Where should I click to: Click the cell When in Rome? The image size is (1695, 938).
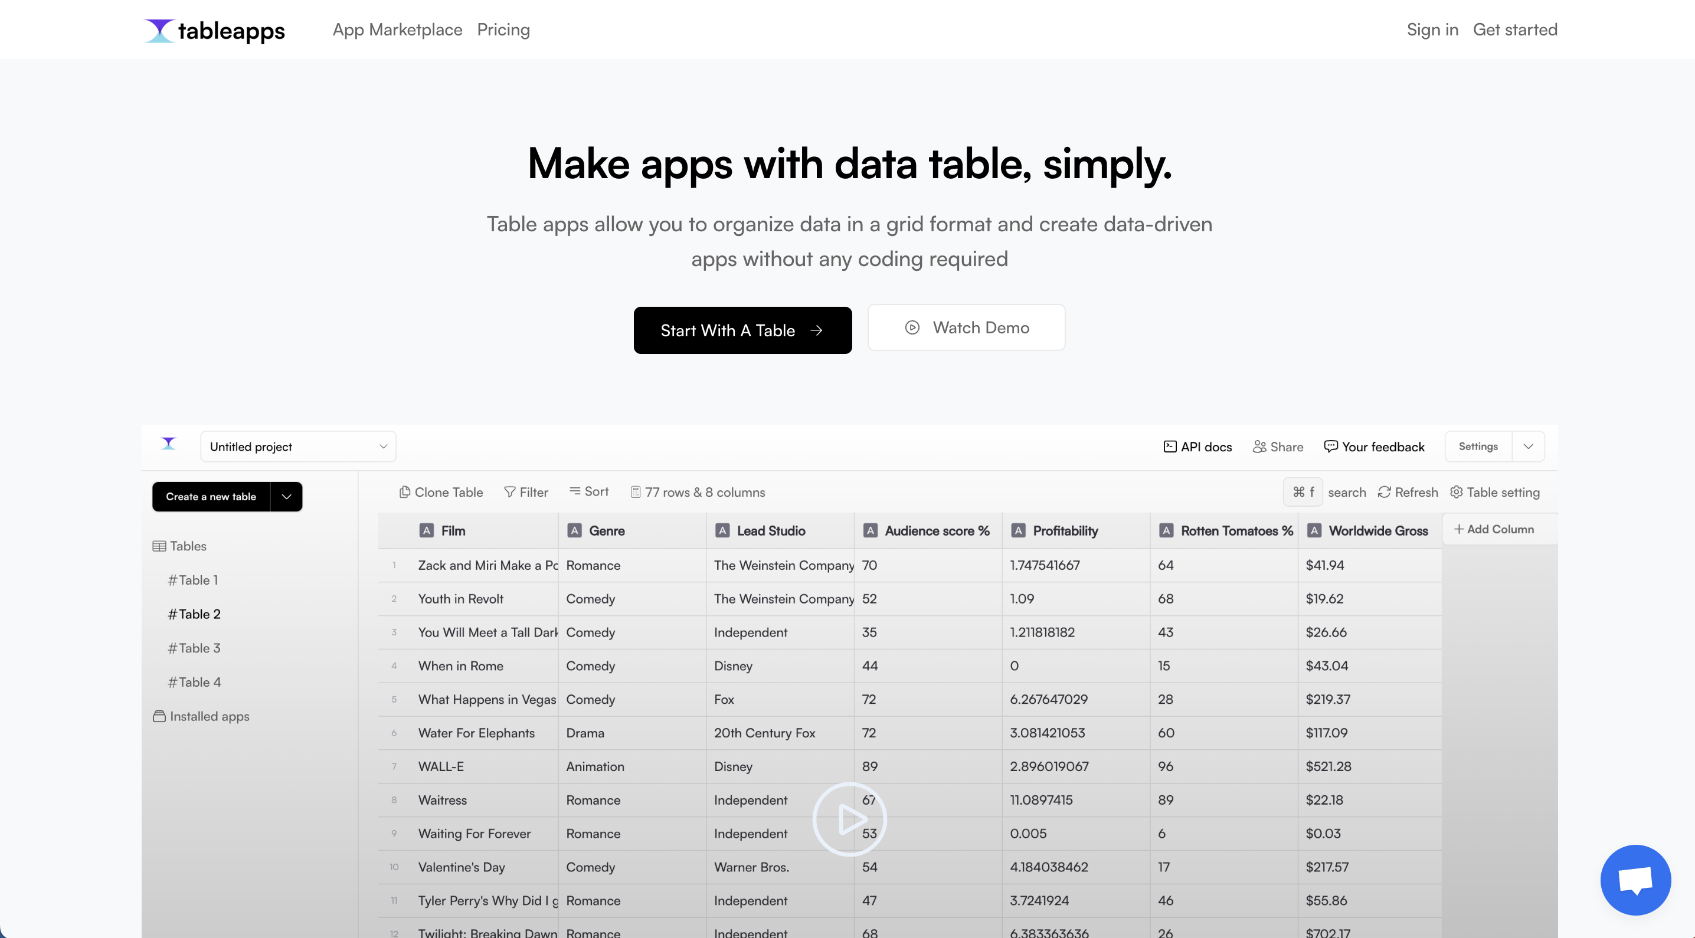(x=485, y=667)
